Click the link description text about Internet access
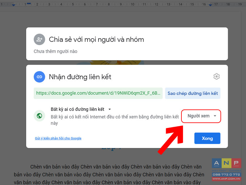Viewport: 246px width, 185px height. (115, 120)
